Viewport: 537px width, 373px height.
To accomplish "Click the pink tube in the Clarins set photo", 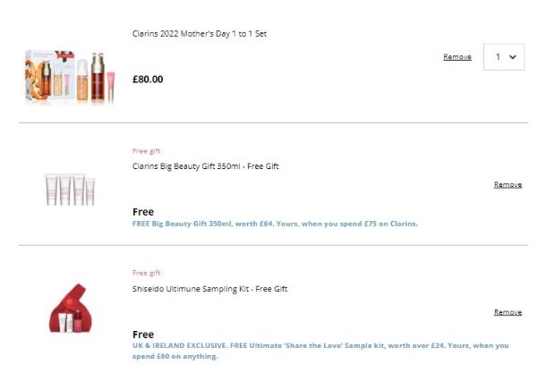I will 112,87.
